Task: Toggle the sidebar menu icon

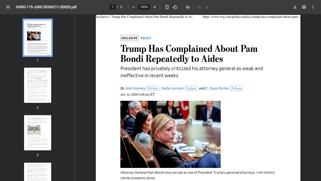Action: pyautogui.click(x=8, y=7)
